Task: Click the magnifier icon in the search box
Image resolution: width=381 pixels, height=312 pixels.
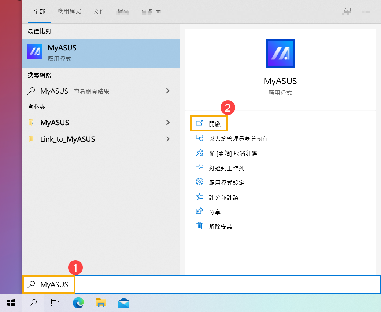Action: click(x=31, y=284)
